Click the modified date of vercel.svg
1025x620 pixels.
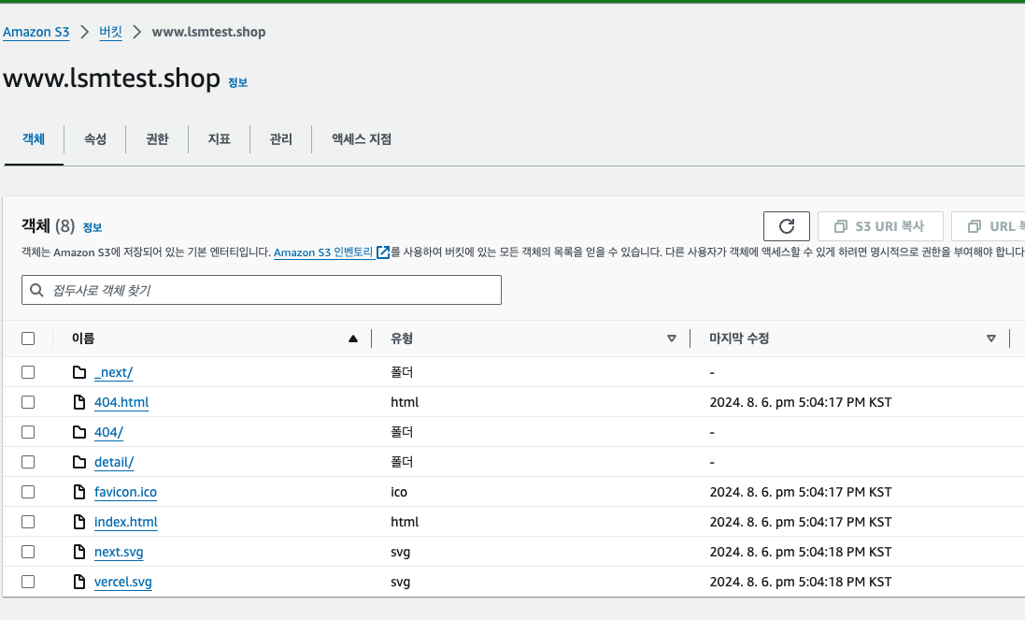point(801,582)
